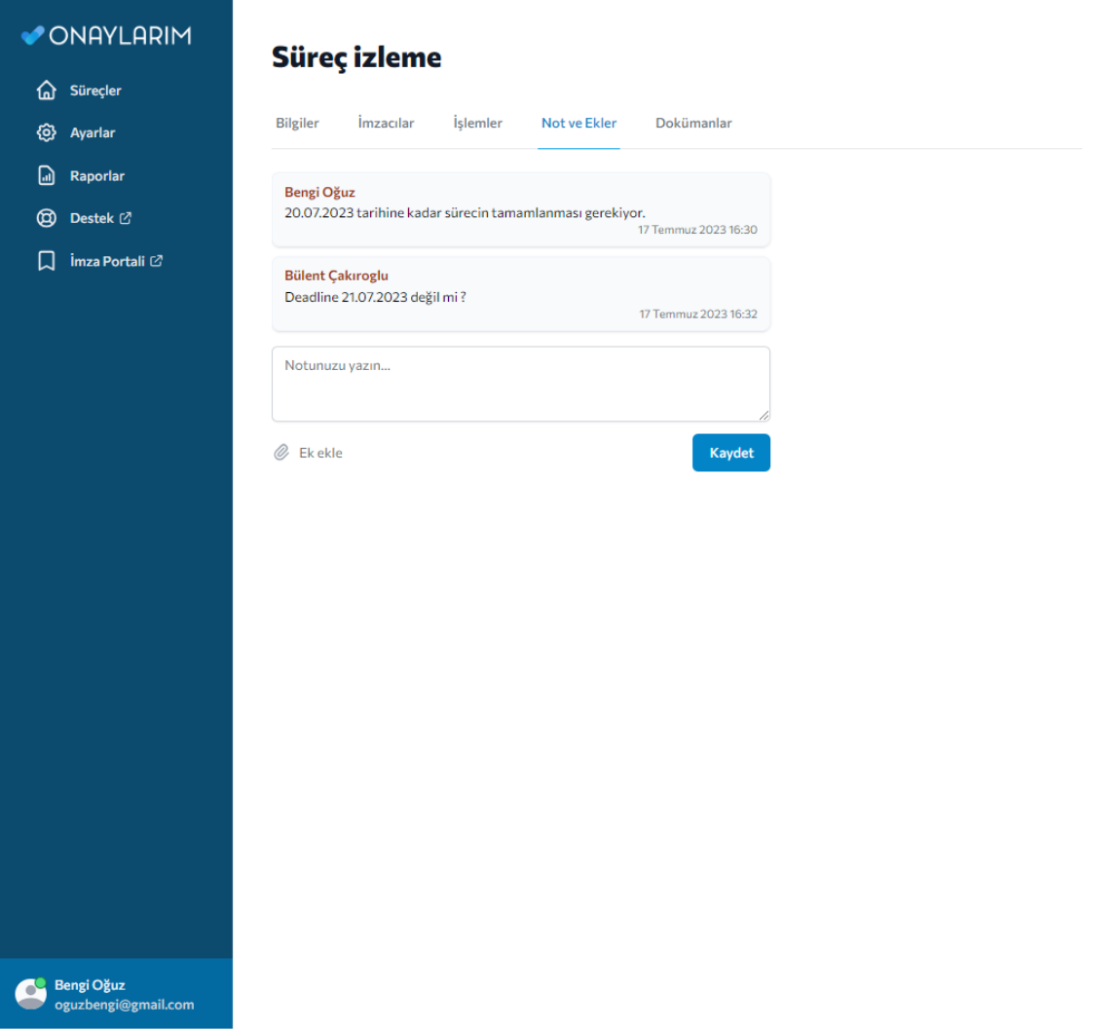Click the İmza Portali bookmark icon
Viewport: 1120px width, 1029px height.
[46, 262]
